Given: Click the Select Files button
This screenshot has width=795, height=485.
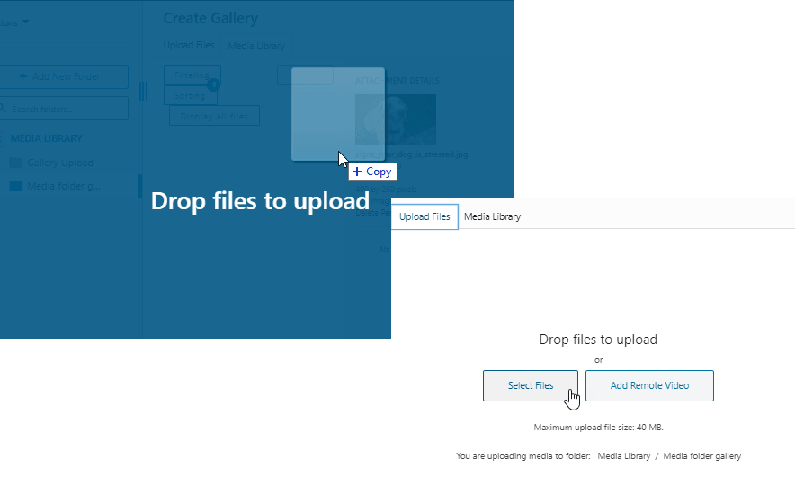Looking at the screenshot, I should (x=530, y=385).
